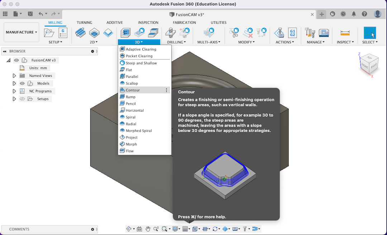Add a new design tab with plus

tap(321, 14)
